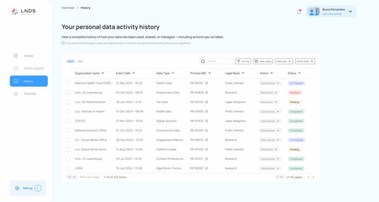The width and height of the screenshot is (379, 202).
Task: Check the National Inclusion Office row
Action: coord(68,131)
